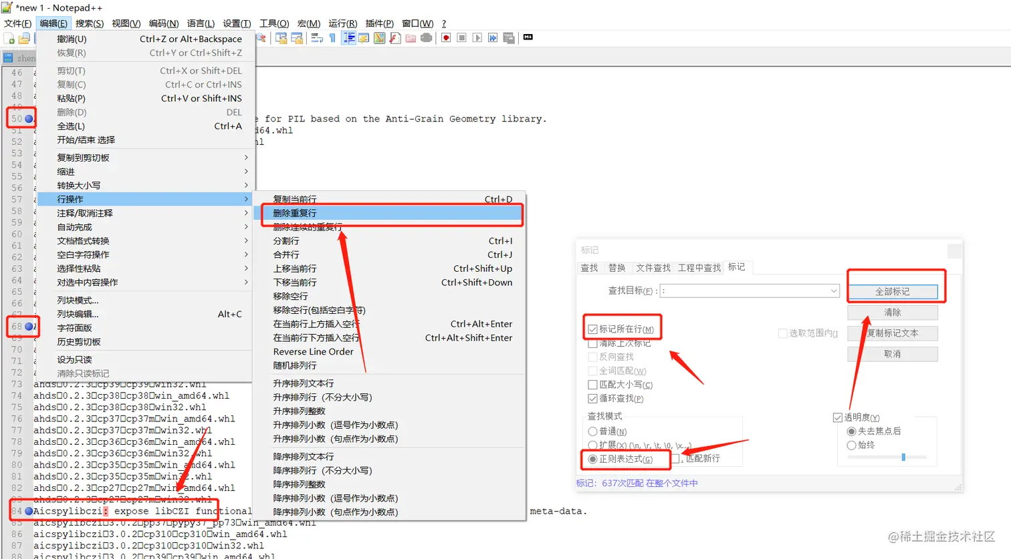1011x559 pixels.
Task: Enable 匹配大小写 checkbox
Action: [x=592, y=385]
